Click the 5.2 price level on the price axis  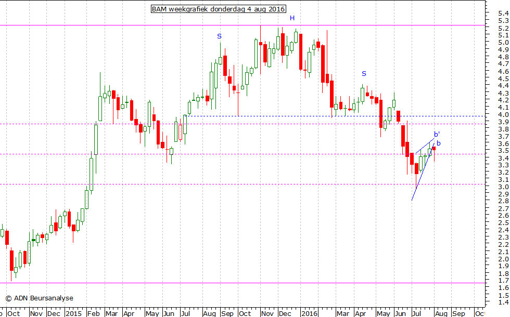tap(503, 28)
